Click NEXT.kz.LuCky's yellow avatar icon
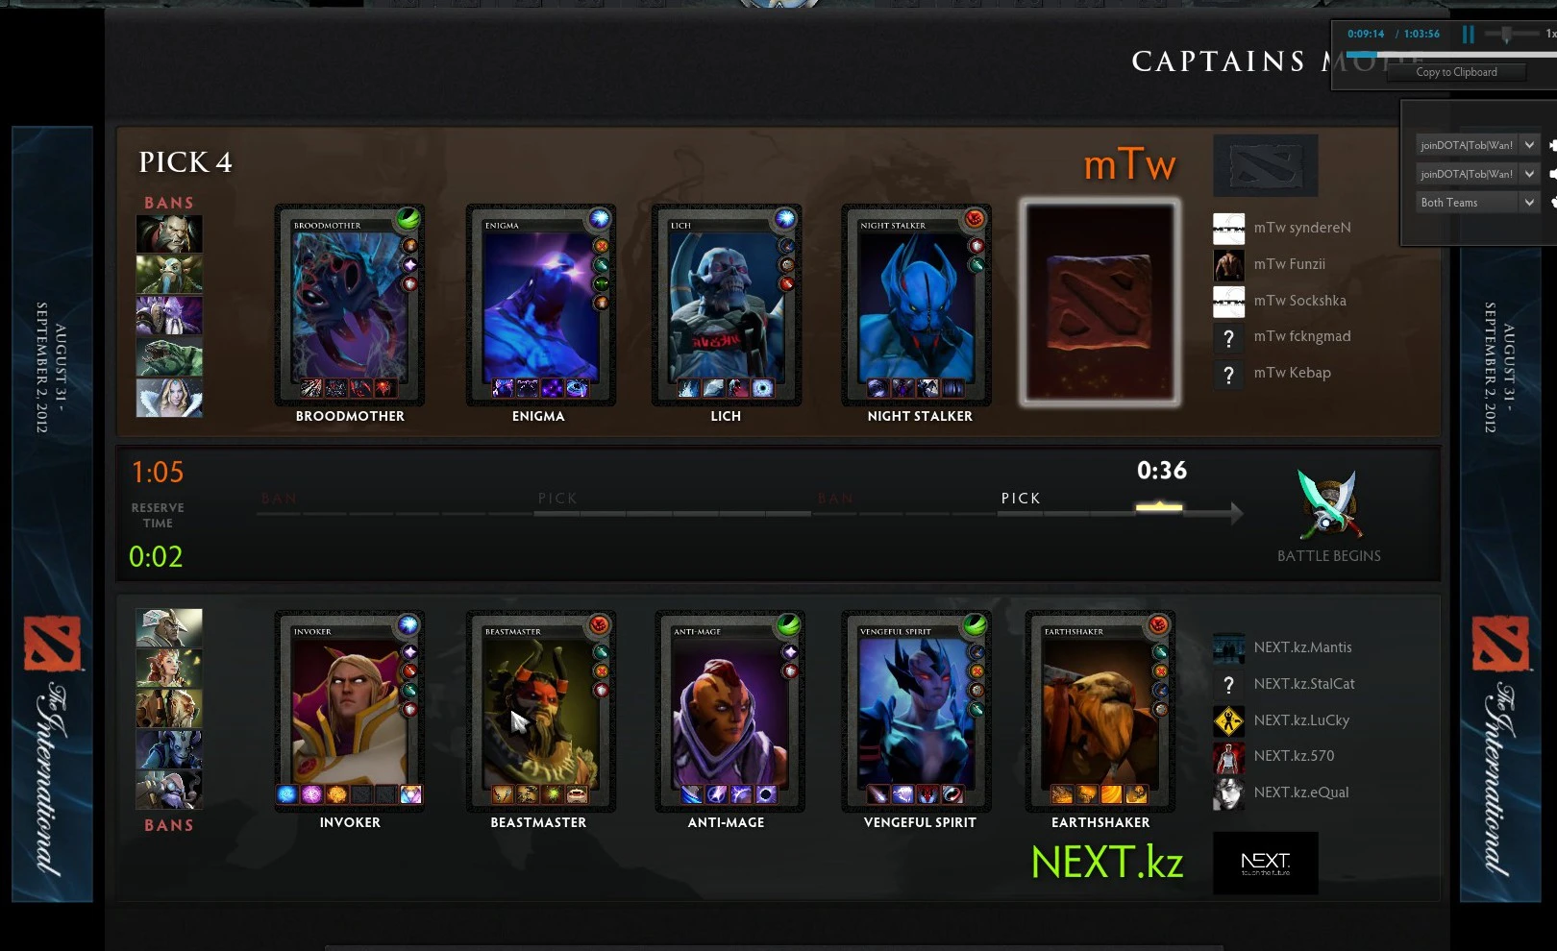This screenshot has height=951, width=1557. click(1228, 720)
